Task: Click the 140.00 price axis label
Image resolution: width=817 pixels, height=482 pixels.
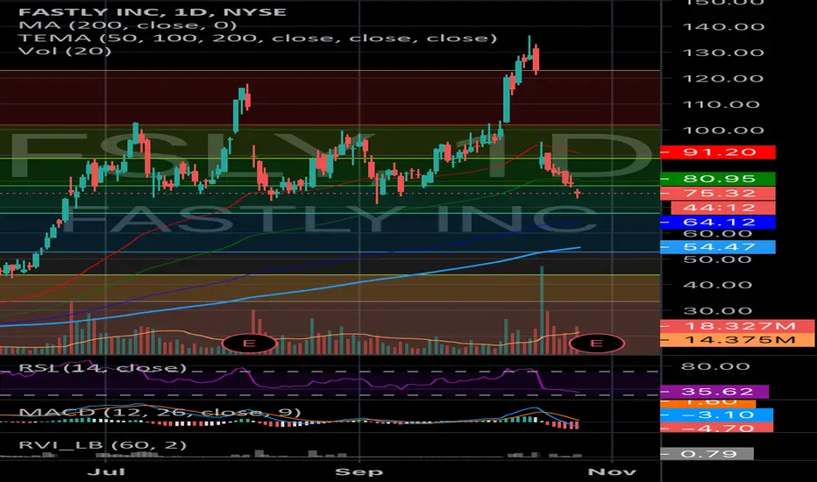Action: click(723, 26)
